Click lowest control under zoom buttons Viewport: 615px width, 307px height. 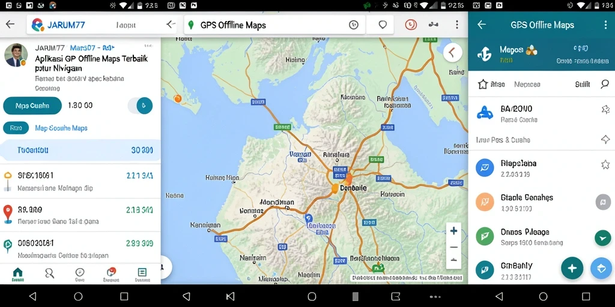pyautogui.click(x=454, y=260)
